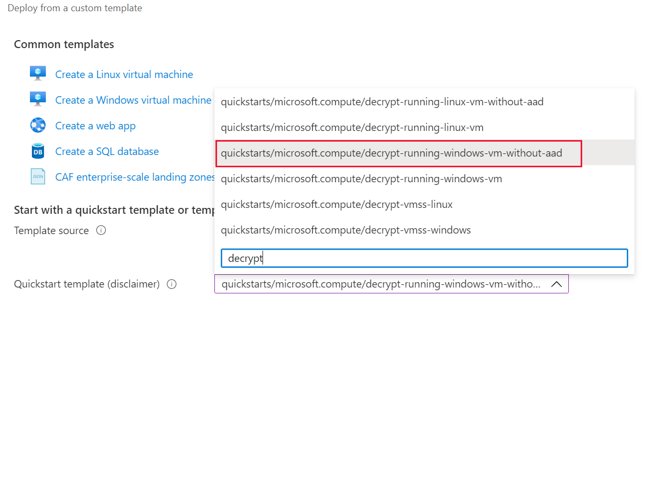This screenshot has height=481, width=656.
Task: Pick the decrypt-vmss-windows template
Action: tap(425, 230)
